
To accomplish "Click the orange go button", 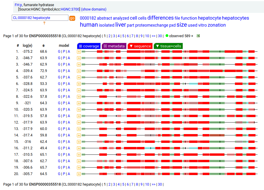I will coord(72,18).
